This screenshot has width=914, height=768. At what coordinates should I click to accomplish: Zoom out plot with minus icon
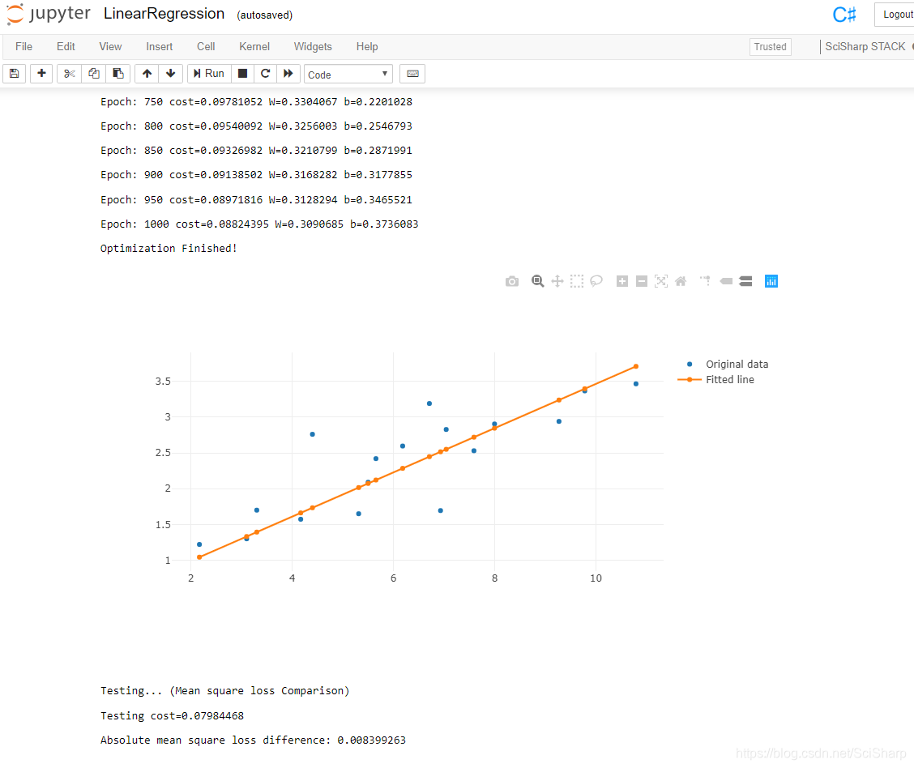(x=642, y=281)
